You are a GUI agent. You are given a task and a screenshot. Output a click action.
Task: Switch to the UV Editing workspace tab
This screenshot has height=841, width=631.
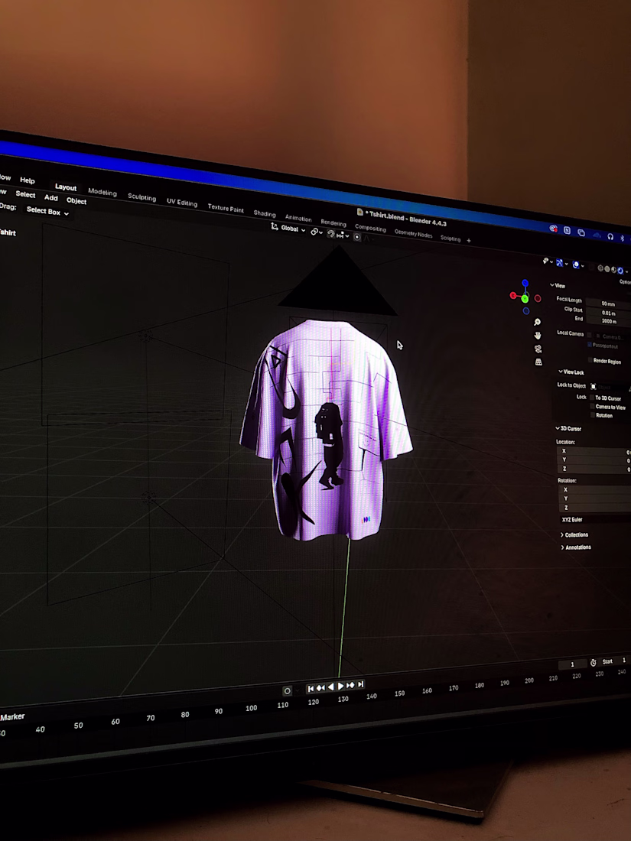pyautogui.click(x=182, y=202)
